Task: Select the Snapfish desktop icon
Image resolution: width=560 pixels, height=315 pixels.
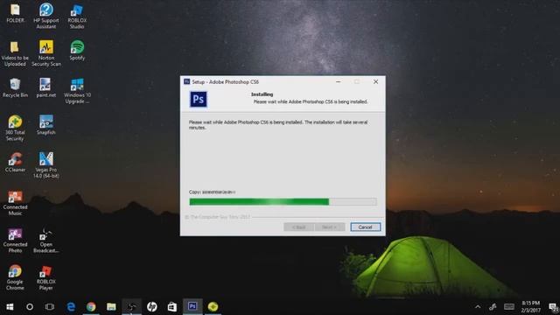Action: click(46, 125)
